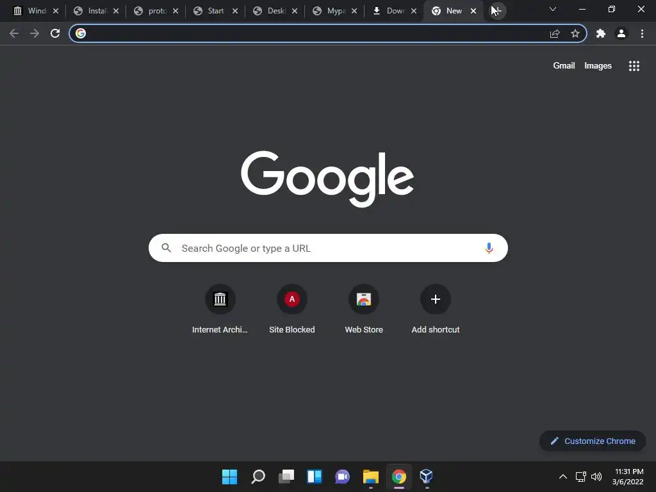Open Chrome's three-dot menu
This screenshot has height=492, width=656.
[x=642, y=33]
